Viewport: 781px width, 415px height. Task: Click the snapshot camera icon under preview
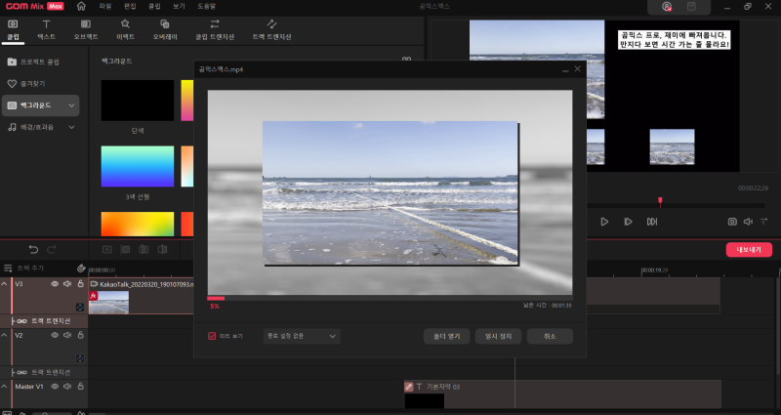pyautogui.click(x=732, y=222)
